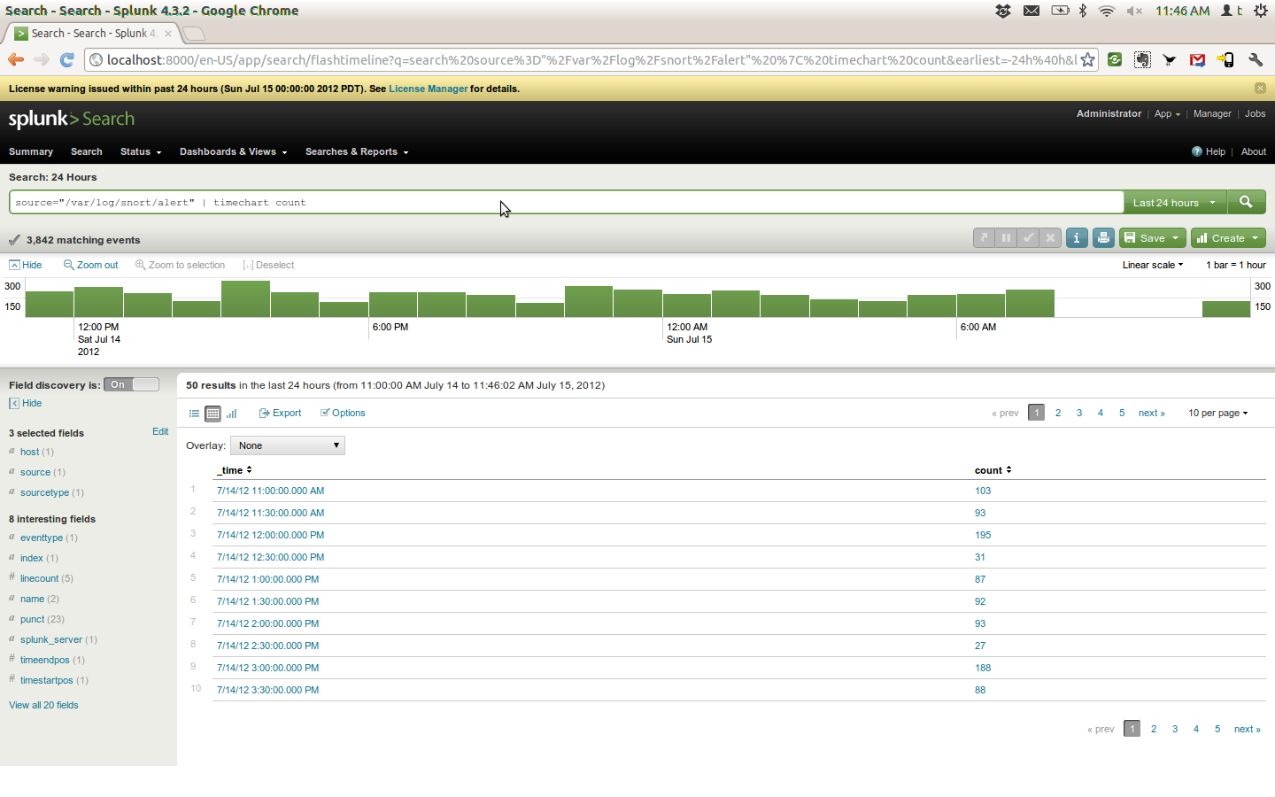Toggle Field discovery off
Screen dimensions: 1275x797
pyautogui.click(x=144, y=384)
